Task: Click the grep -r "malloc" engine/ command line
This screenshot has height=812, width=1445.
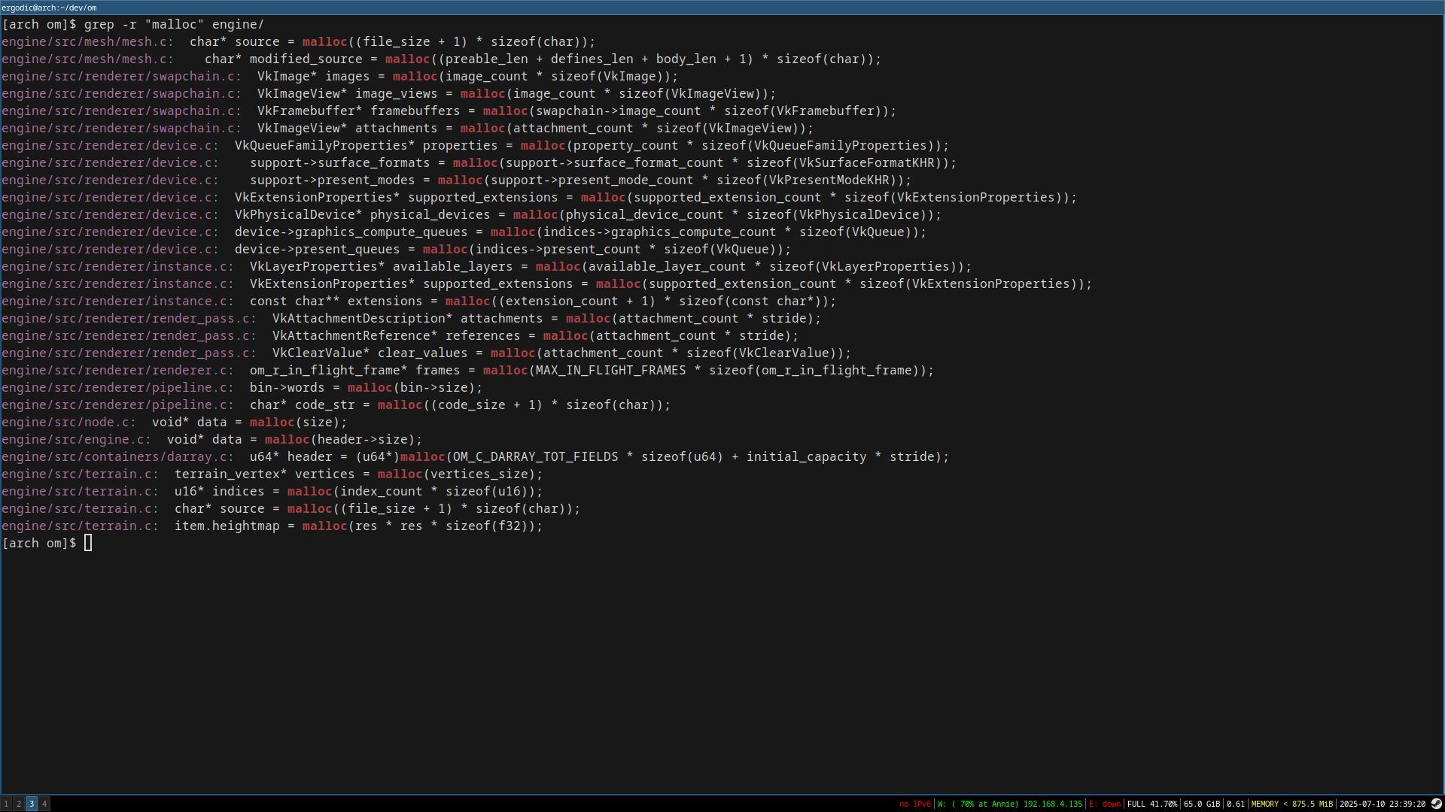Action: [x=174, y=25]
